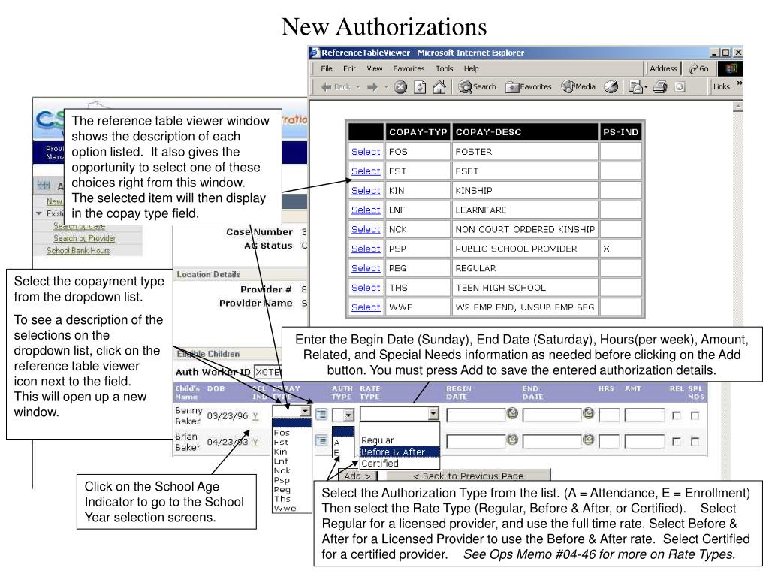This screenshot has height=577, width=769.
Task: Open the Edit menu
Action: click(x=350, y=68)
